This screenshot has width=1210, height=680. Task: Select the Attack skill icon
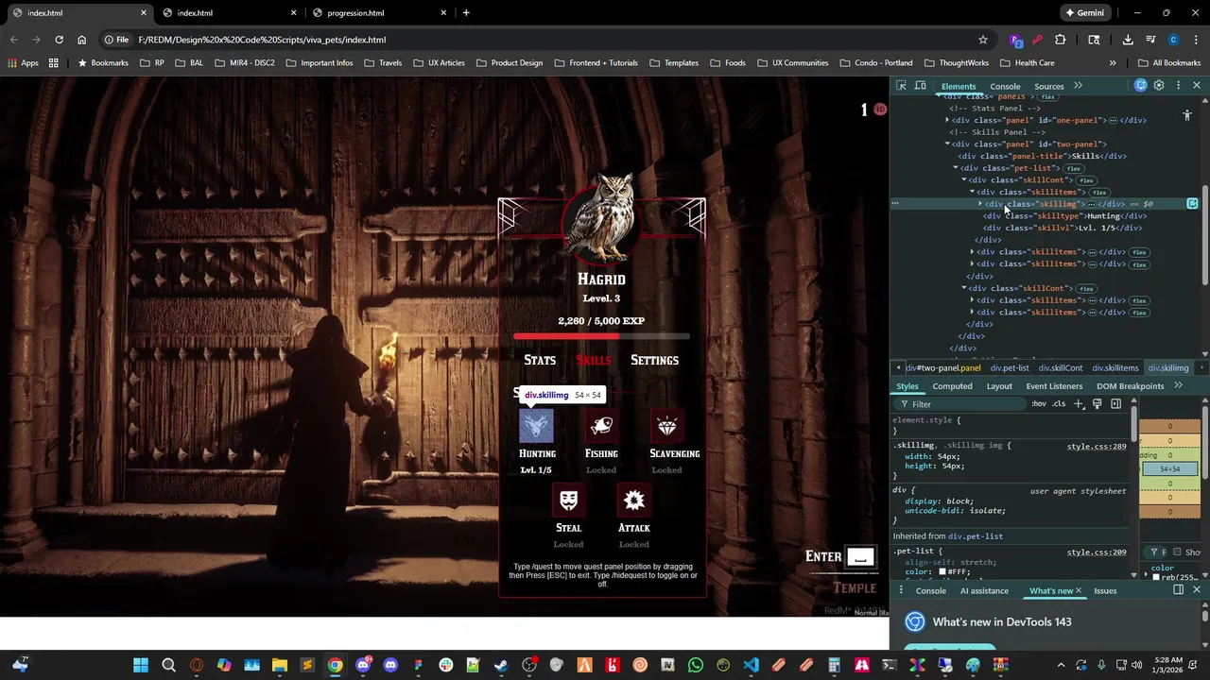click(x=634, y=501)
